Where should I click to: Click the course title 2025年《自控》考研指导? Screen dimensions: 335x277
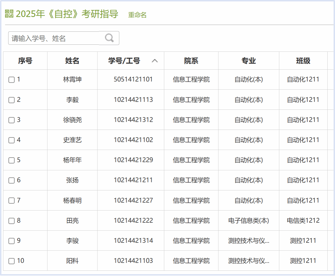(x=67, y=14)
